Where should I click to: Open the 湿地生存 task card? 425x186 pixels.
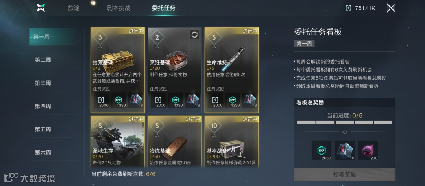[118, 142]
